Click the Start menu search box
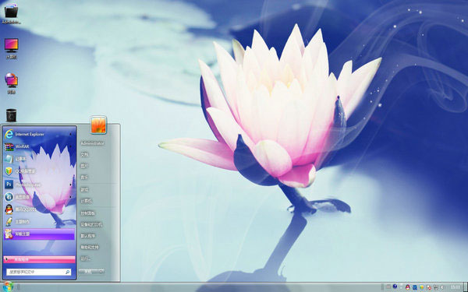 39,272
